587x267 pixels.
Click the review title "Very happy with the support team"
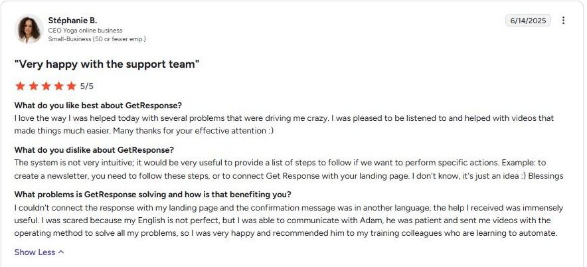coord(107,64)
